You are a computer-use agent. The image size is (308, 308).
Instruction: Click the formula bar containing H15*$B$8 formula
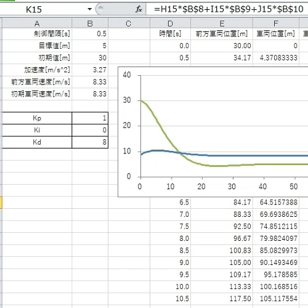(x=227, y=9)
